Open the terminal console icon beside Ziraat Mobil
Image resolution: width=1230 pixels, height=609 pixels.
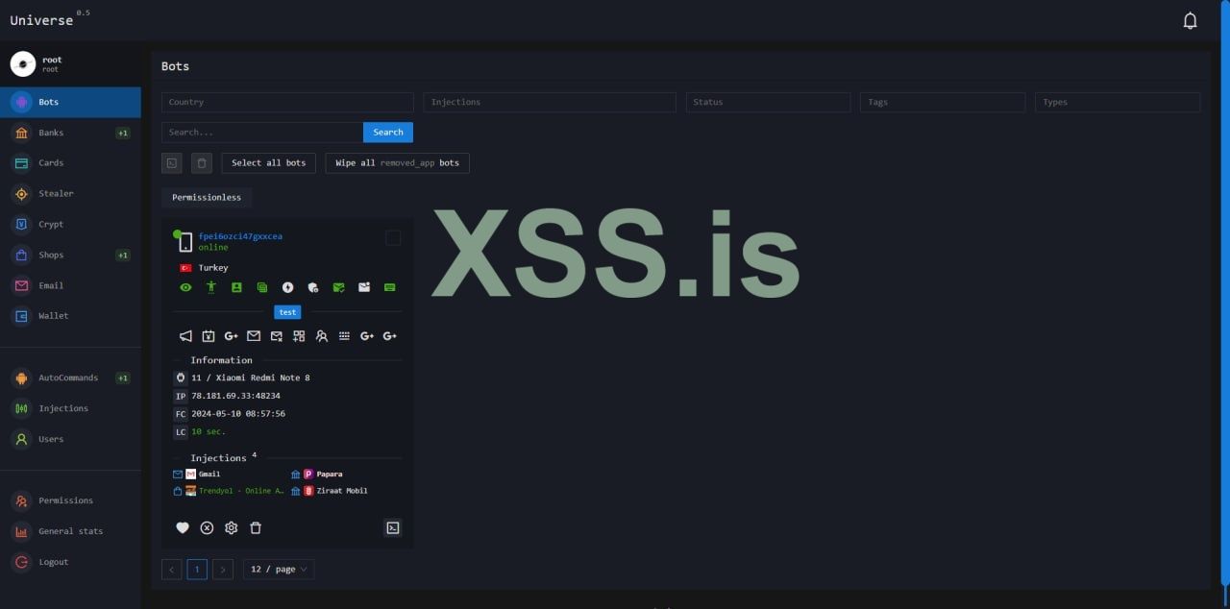pos(392,527)
